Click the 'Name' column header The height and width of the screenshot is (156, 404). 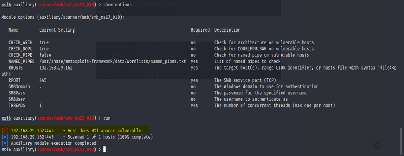coord(13,30)
